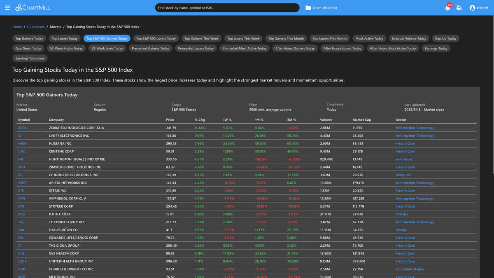Click the 359.80B market cap value
Viewport: 494px width, 278px height.
[x=359, y=261]
